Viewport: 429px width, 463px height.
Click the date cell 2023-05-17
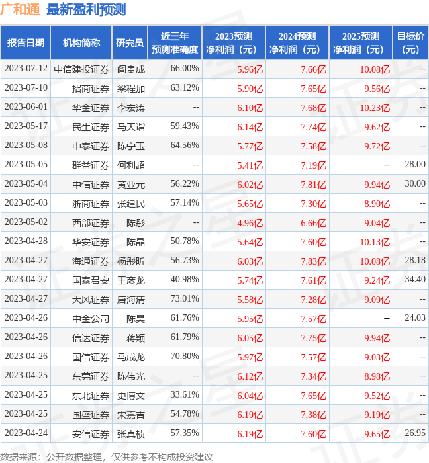(x=26, y=126)
